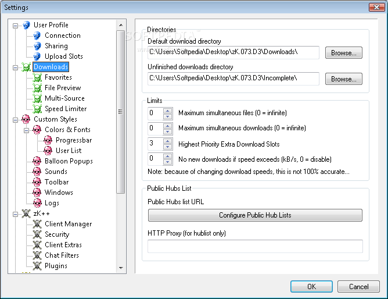
Task: Click Configure Public Hub Lists button
Action: coord(255,215)
